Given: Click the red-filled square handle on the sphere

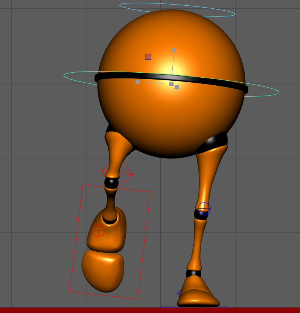Looking at the screenshot, I should pyautogui.click(x=148, y=57).
